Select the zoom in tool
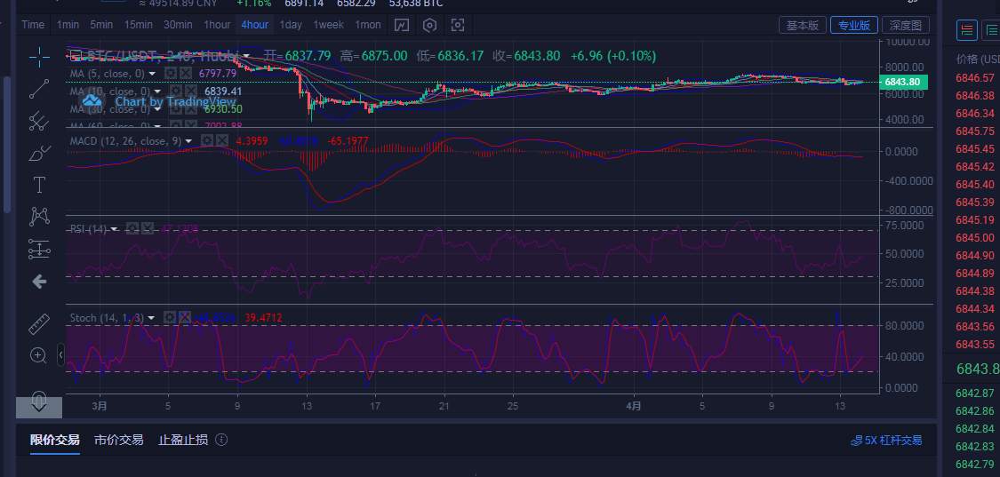The image size is (1000, 477). (39, 356)
